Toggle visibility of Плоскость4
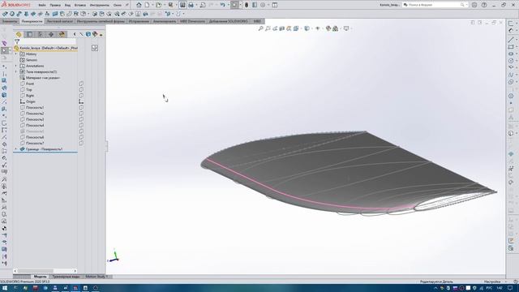 click(81, 126)
